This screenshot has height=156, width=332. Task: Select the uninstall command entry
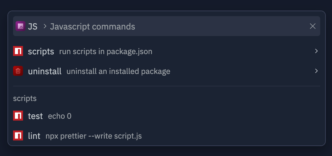166,71
